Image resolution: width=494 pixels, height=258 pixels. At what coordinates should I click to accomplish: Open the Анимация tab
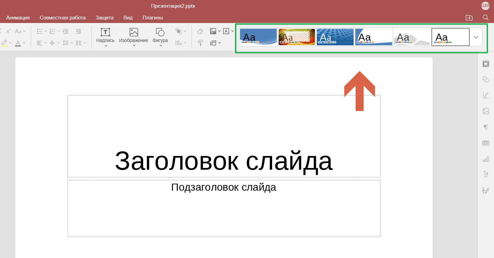pyautogui.click(x=18, y=18)
